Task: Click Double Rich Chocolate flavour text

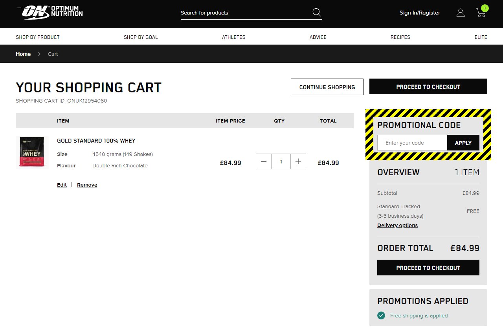Action: coord(120,165)
